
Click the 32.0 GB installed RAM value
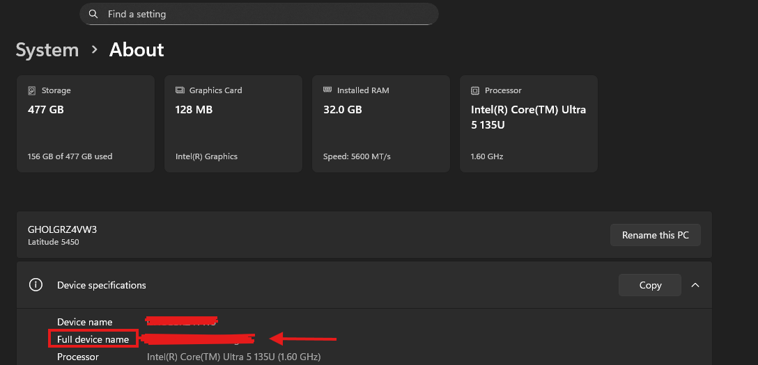tap(342, 110)
